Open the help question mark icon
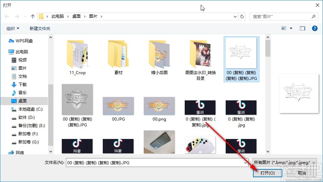 [314, 28]
